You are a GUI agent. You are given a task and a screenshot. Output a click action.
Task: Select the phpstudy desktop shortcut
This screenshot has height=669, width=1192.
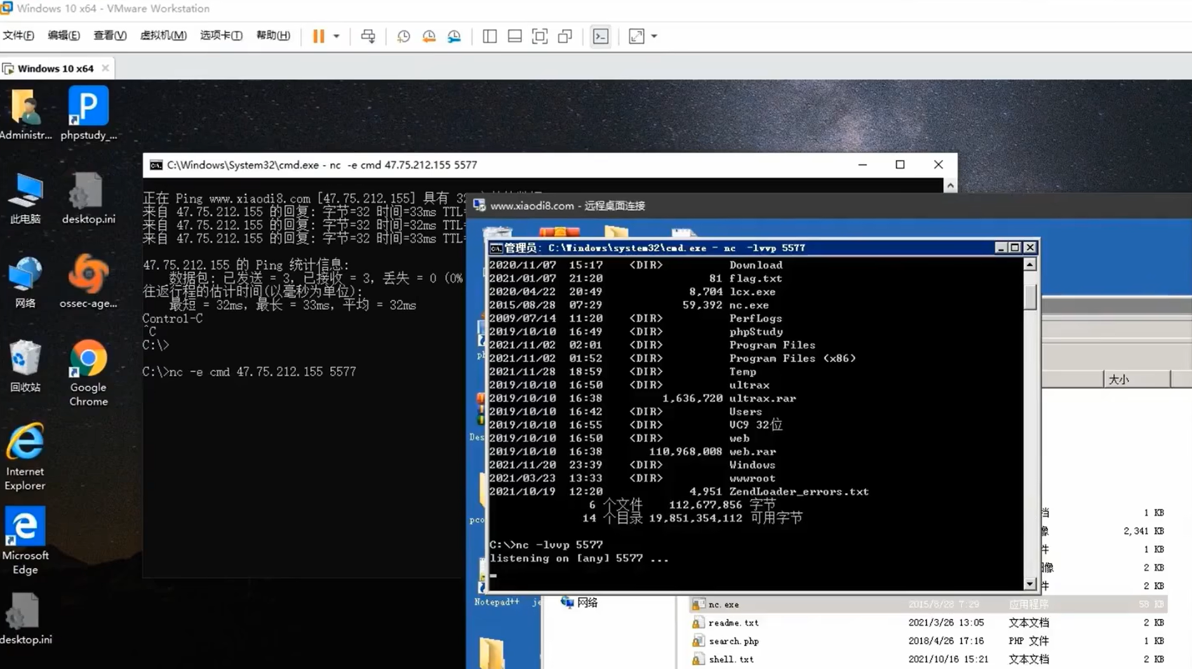(88, 114)
